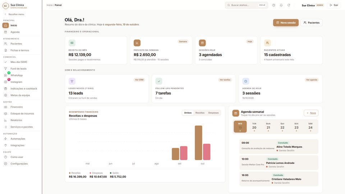Click the 15 cadastradas patients value
The width and height of the screenshot is (345, 194).
click(277, 55)
